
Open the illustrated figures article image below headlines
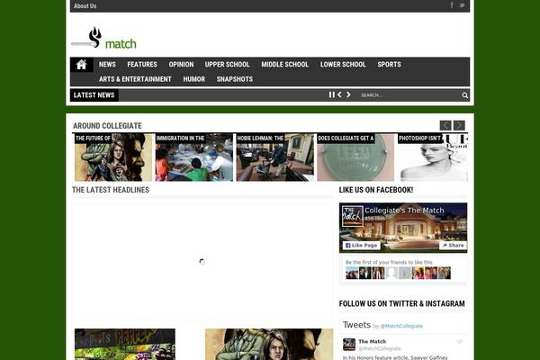269,344
